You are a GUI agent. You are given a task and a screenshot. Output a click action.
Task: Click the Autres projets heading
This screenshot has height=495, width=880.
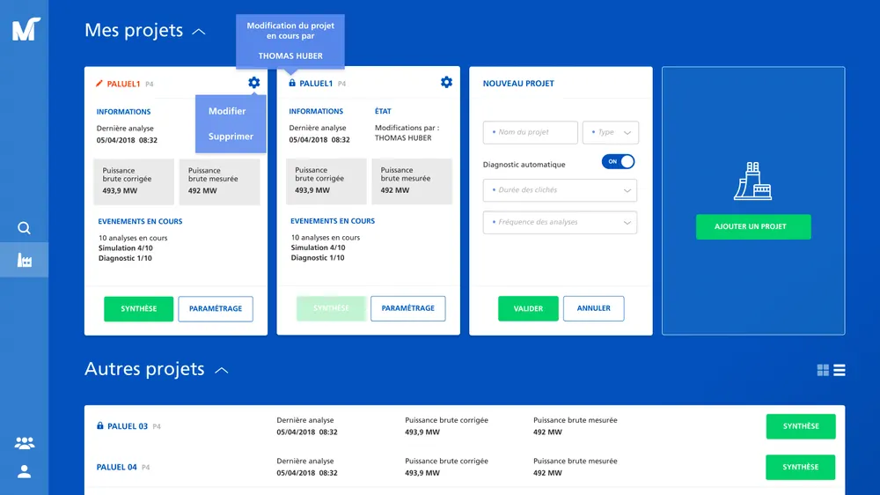144,368
